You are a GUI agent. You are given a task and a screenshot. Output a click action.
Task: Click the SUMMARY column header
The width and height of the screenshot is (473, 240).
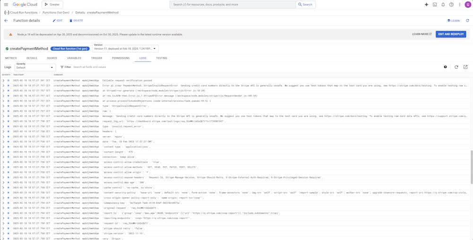click(x=58, y=75)
